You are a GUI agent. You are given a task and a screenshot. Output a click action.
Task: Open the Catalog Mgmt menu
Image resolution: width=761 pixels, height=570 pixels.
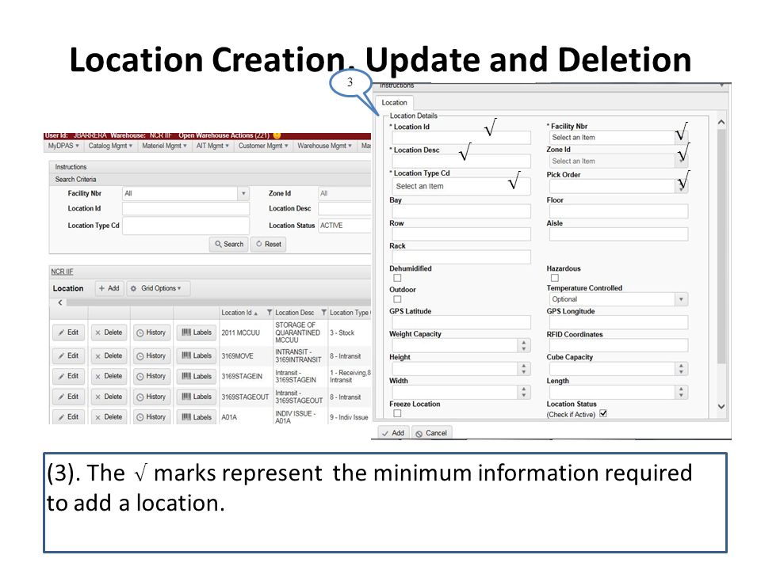pyautogui.click(x=110, y=146)
